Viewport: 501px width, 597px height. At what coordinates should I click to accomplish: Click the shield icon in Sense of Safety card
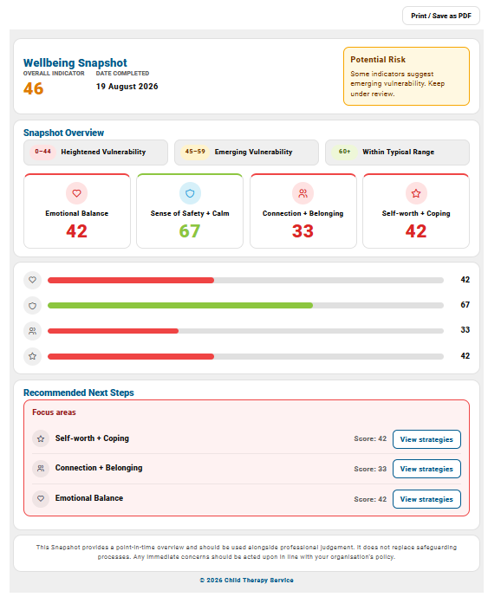coord(190,193)
